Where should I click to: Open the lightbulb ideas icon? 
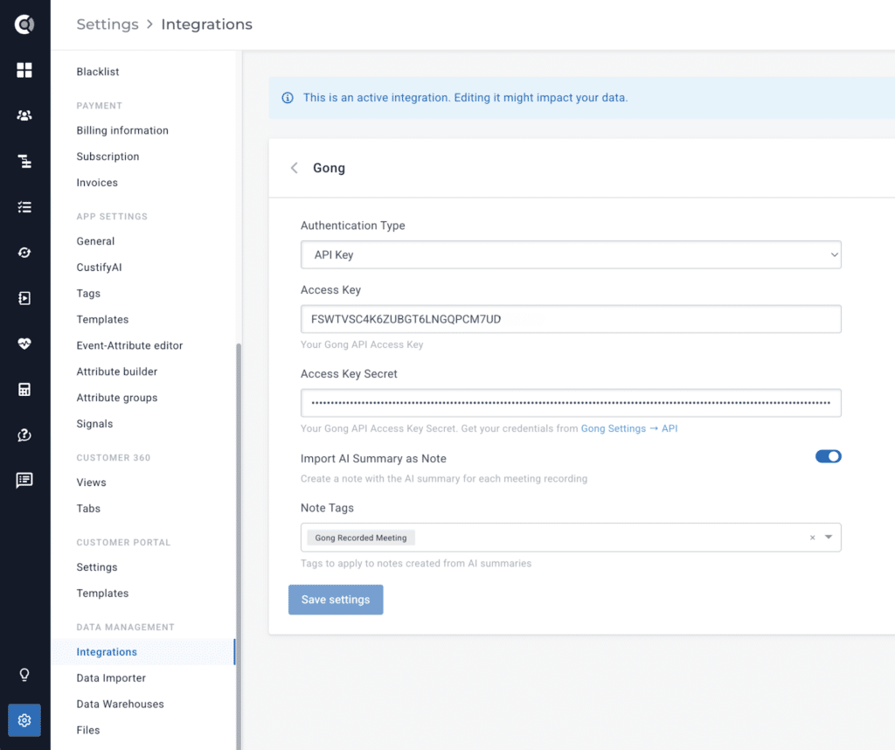point(24,675)
